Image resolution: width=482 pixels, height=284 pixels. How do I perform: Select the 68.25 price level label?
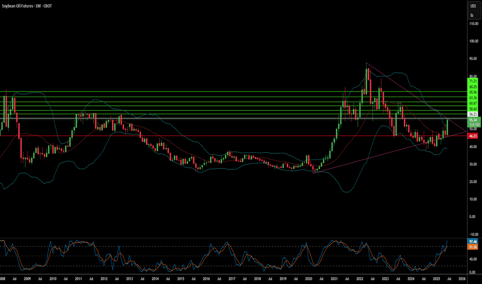pos(473,87)
